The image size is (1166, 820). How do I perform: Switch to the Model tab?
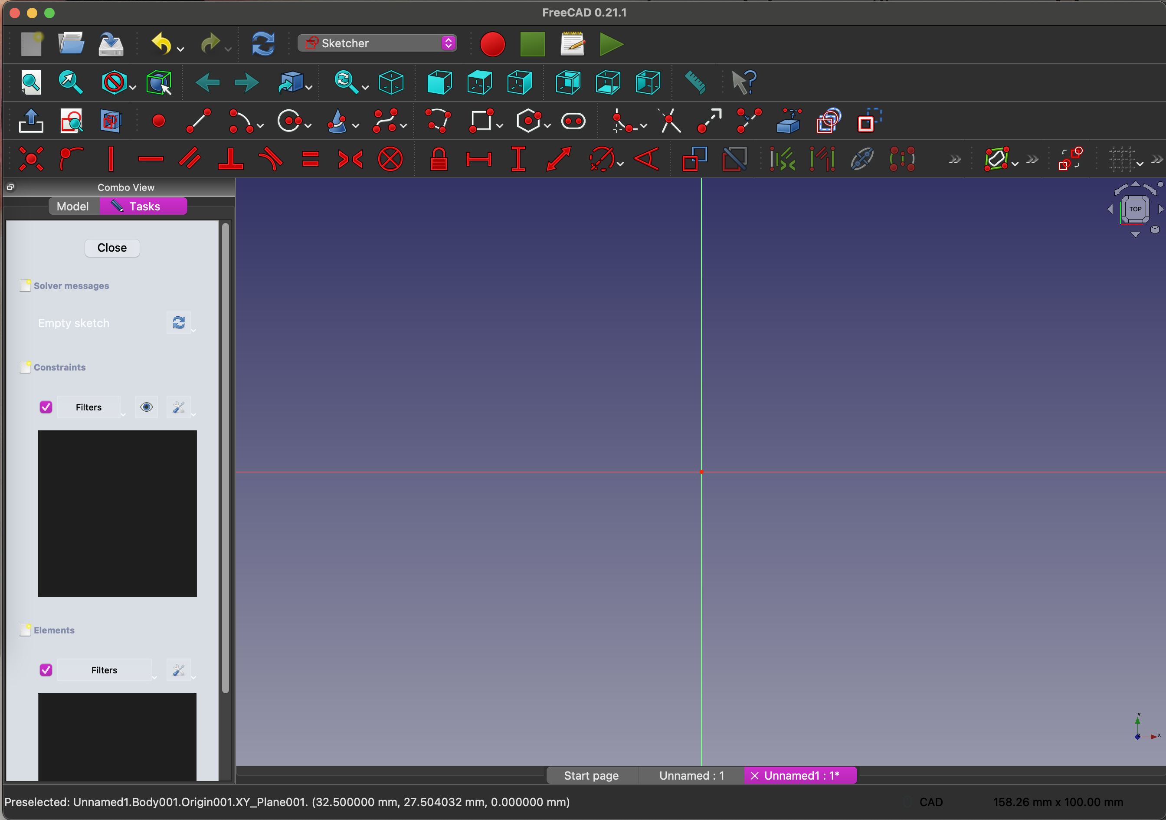[x=73, y=206]
